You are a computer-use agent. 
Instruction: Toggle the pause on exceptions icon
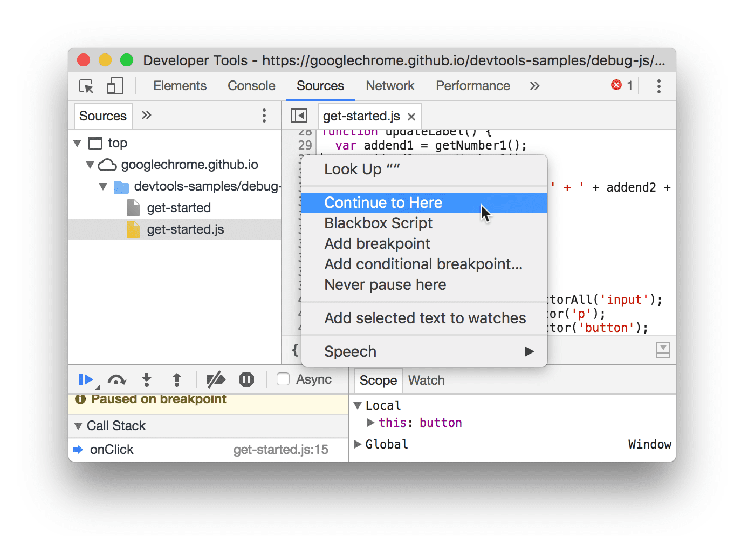[246, 380]
